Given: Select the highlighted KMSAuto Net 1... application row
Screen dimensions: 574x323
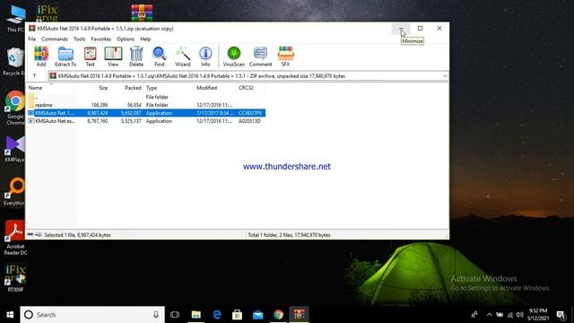Looking at the screenshot, I should pyautogui.click(x=146, y=113).
